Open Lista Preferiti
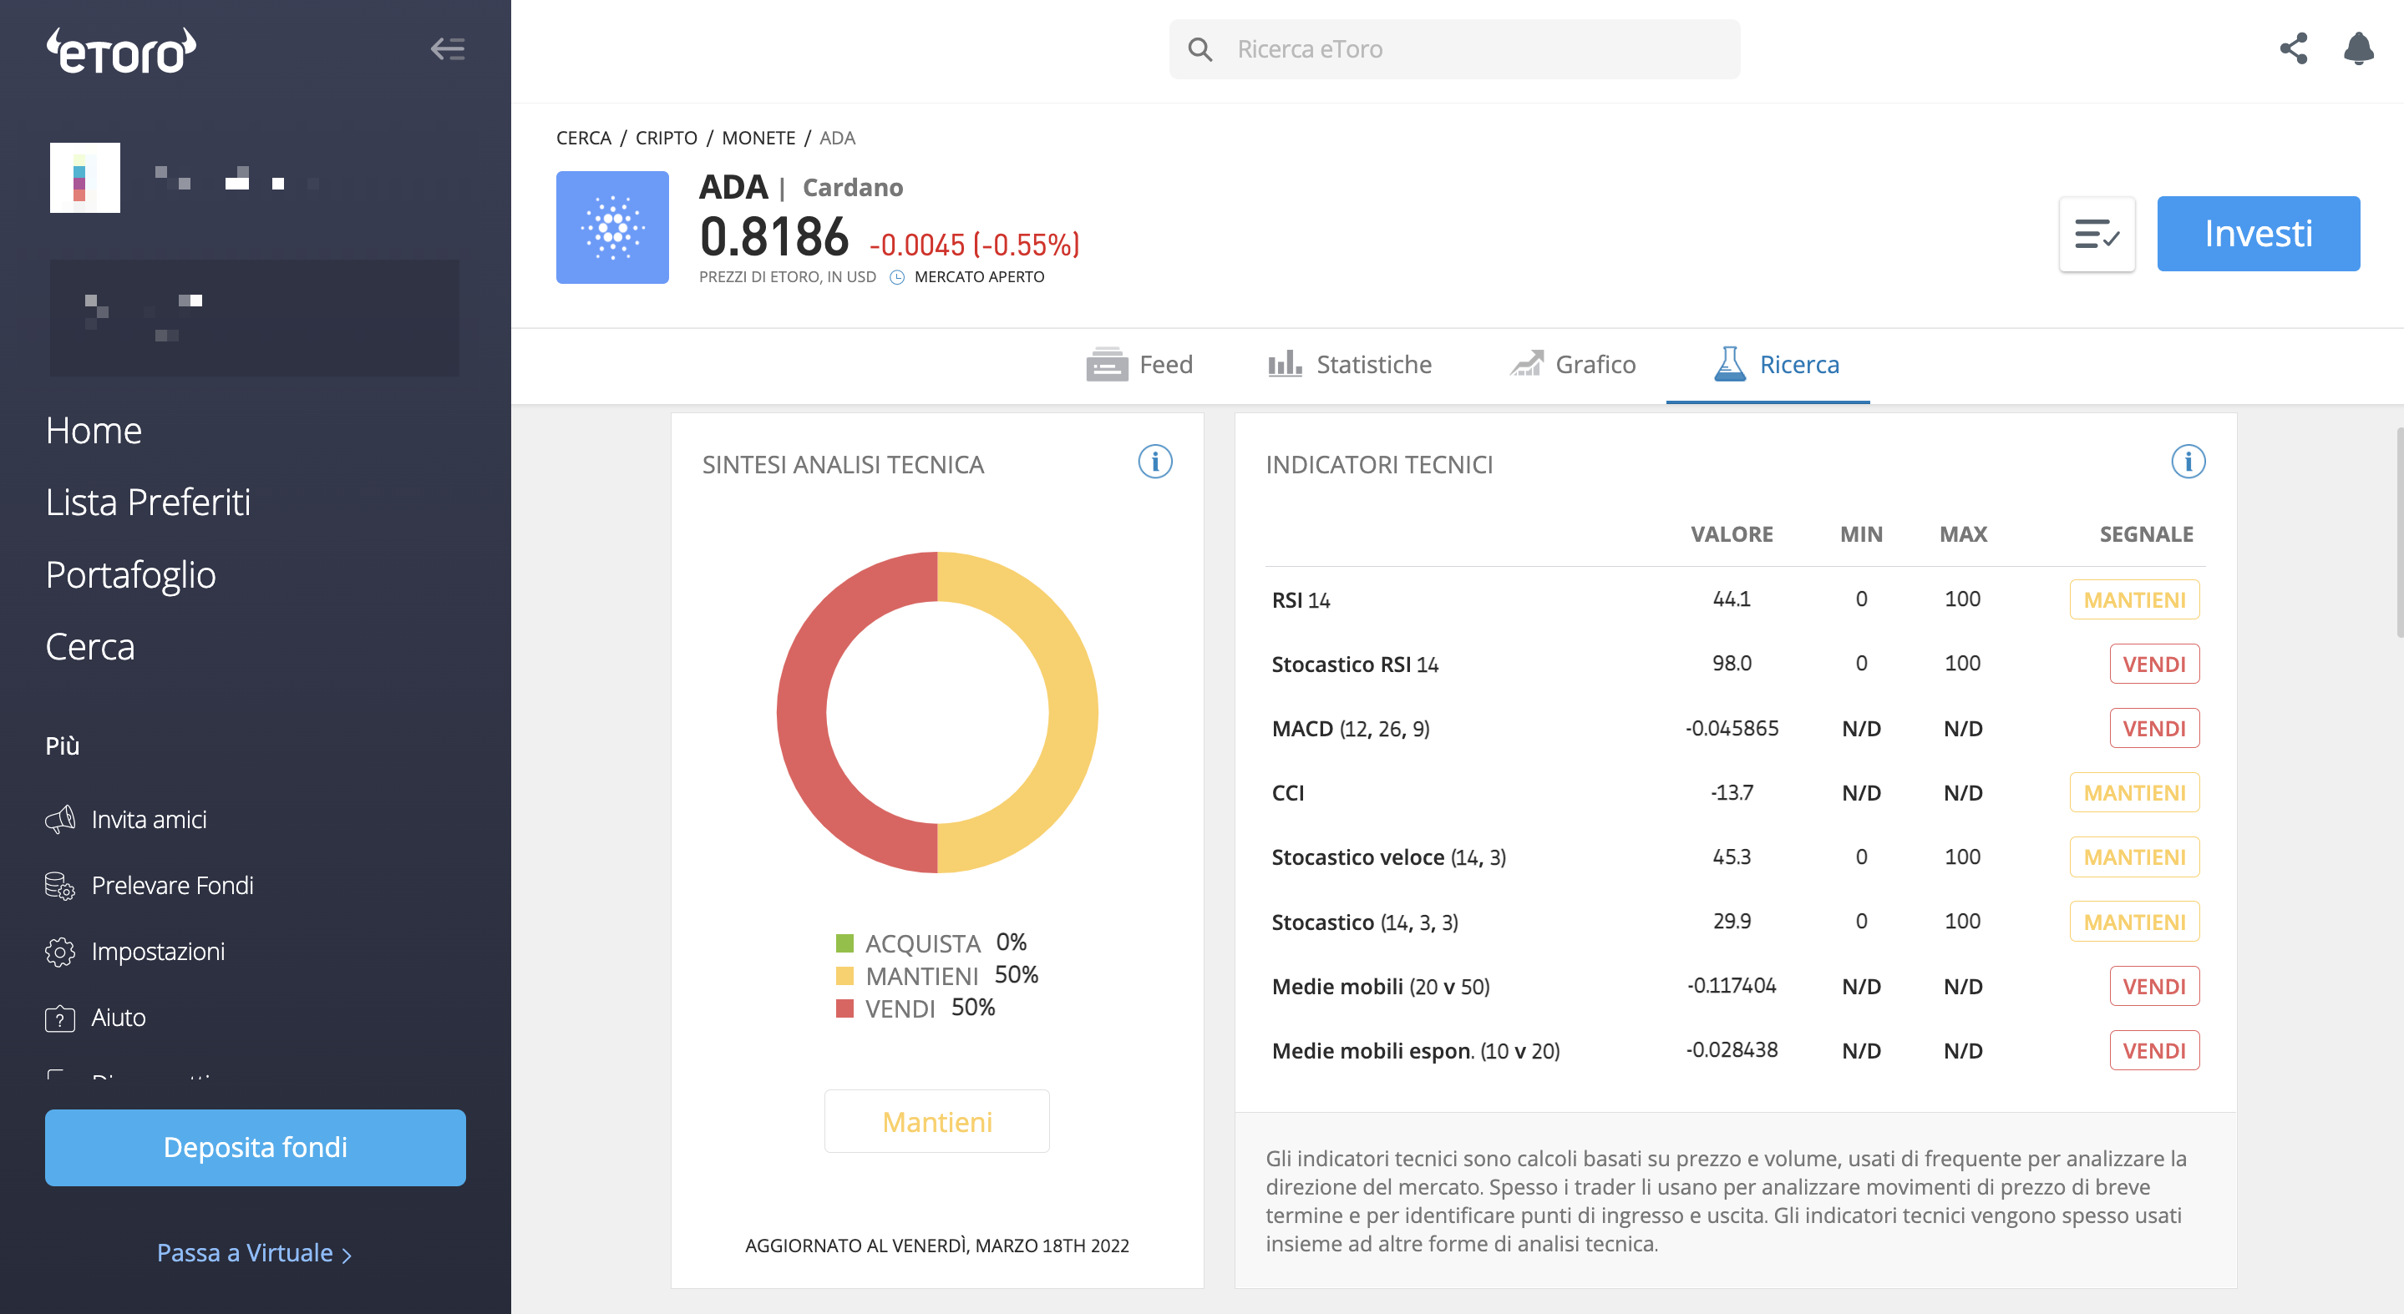 coord(149,503)
